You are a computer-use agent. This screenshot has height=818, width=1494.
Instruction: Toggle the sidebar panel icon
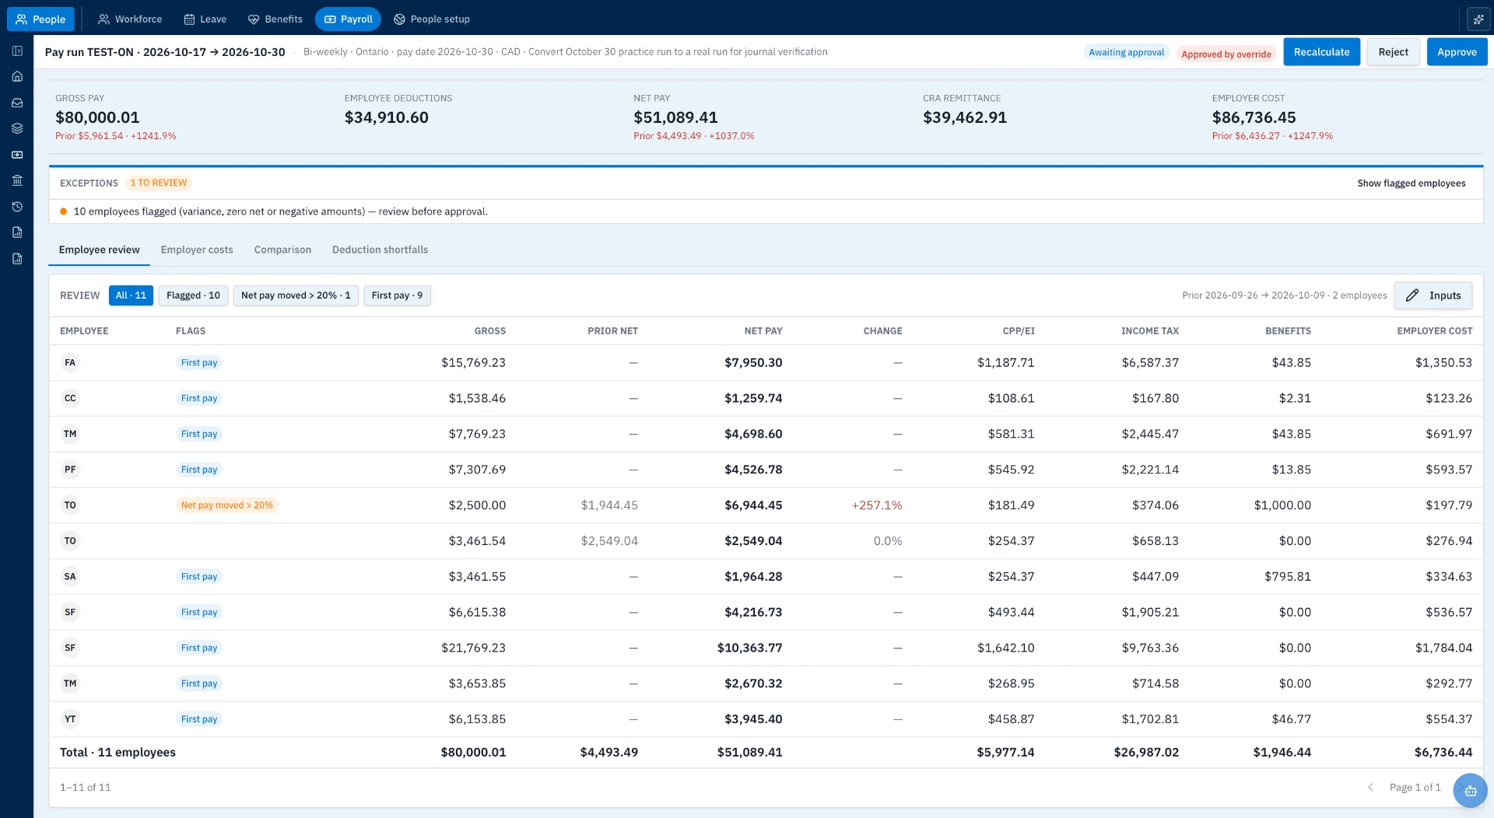[x=17, y=51]
